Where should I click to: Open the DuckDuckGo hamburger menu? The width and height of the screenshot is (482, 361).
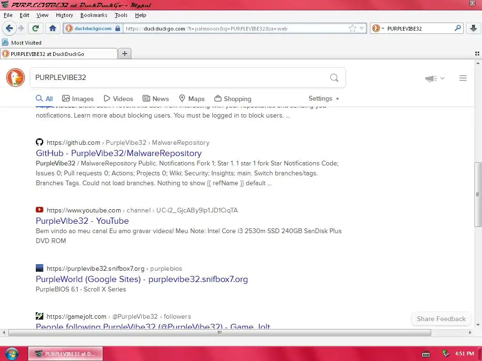pyautogui.click(x=463, y=78)
